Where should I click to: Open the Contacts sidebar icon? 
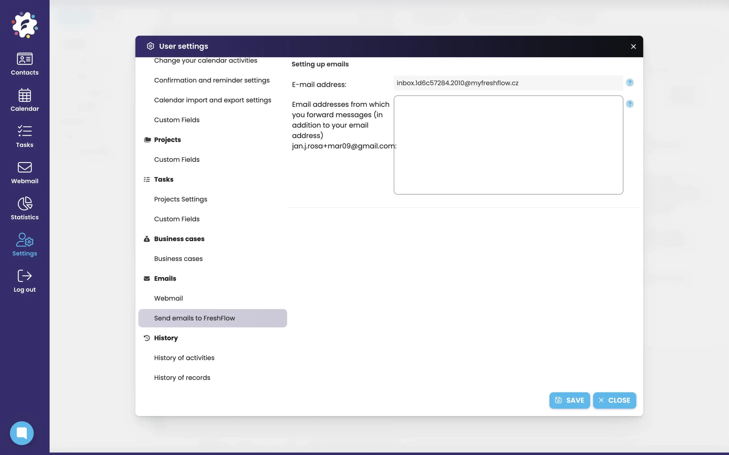tap(25, 63)
